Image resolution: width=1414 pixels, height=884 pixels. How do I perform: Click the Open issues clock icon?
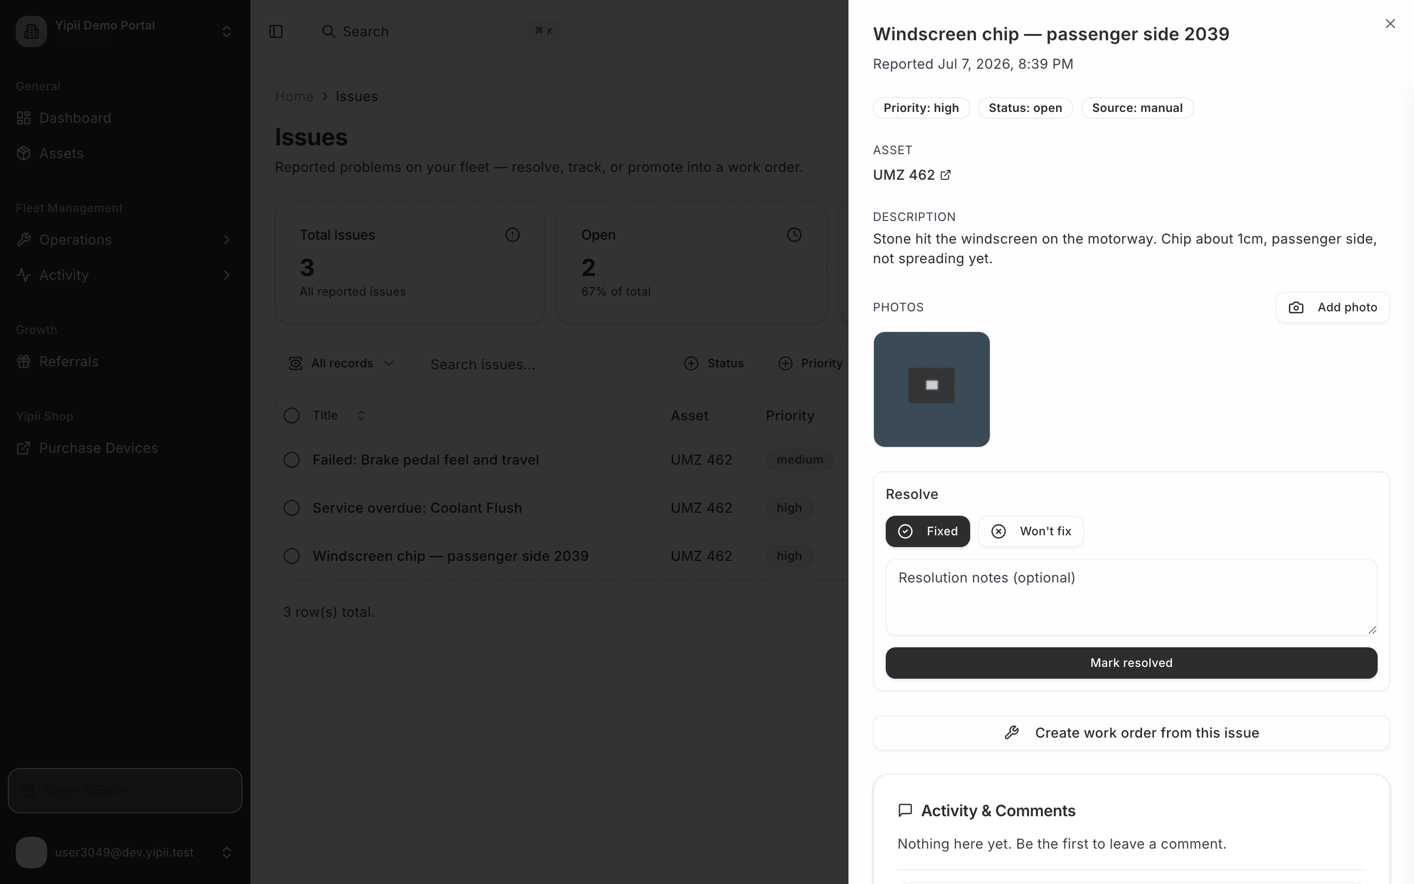pos(794,235)
